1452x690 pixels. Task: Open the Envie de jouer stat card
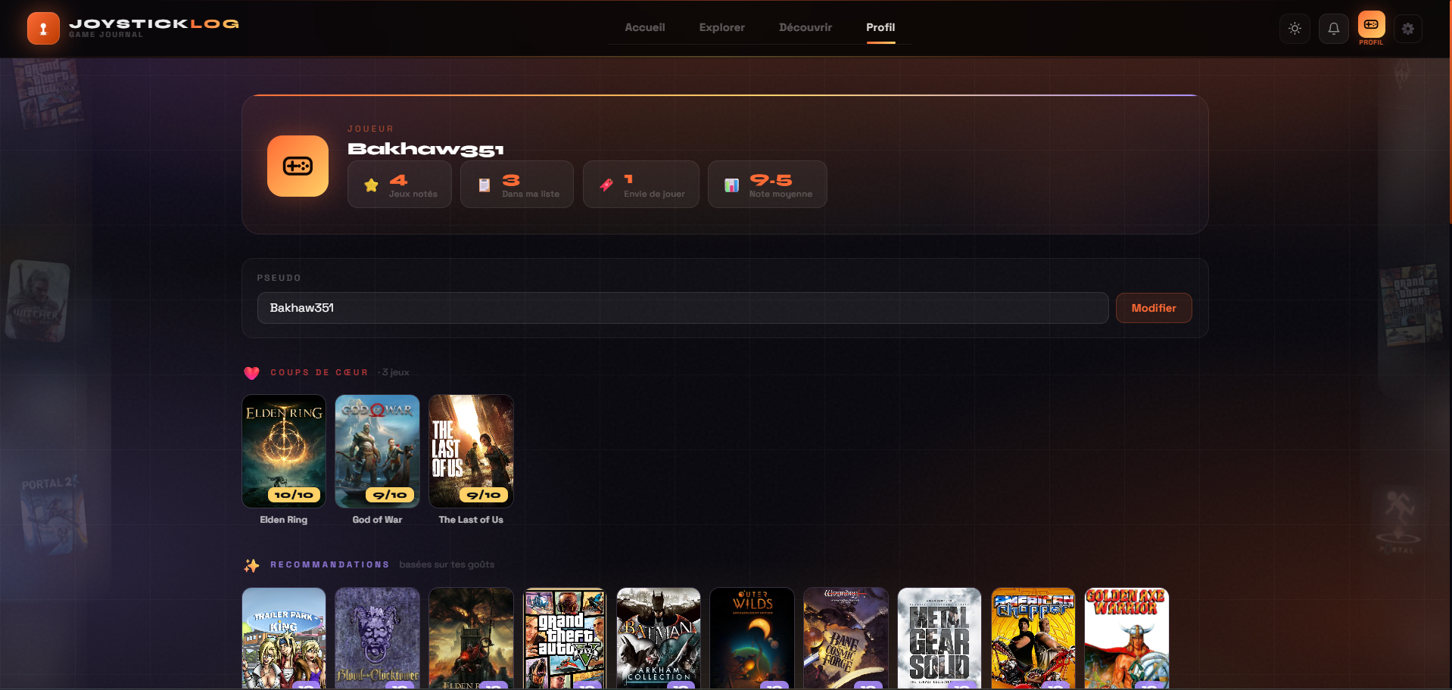641,184
